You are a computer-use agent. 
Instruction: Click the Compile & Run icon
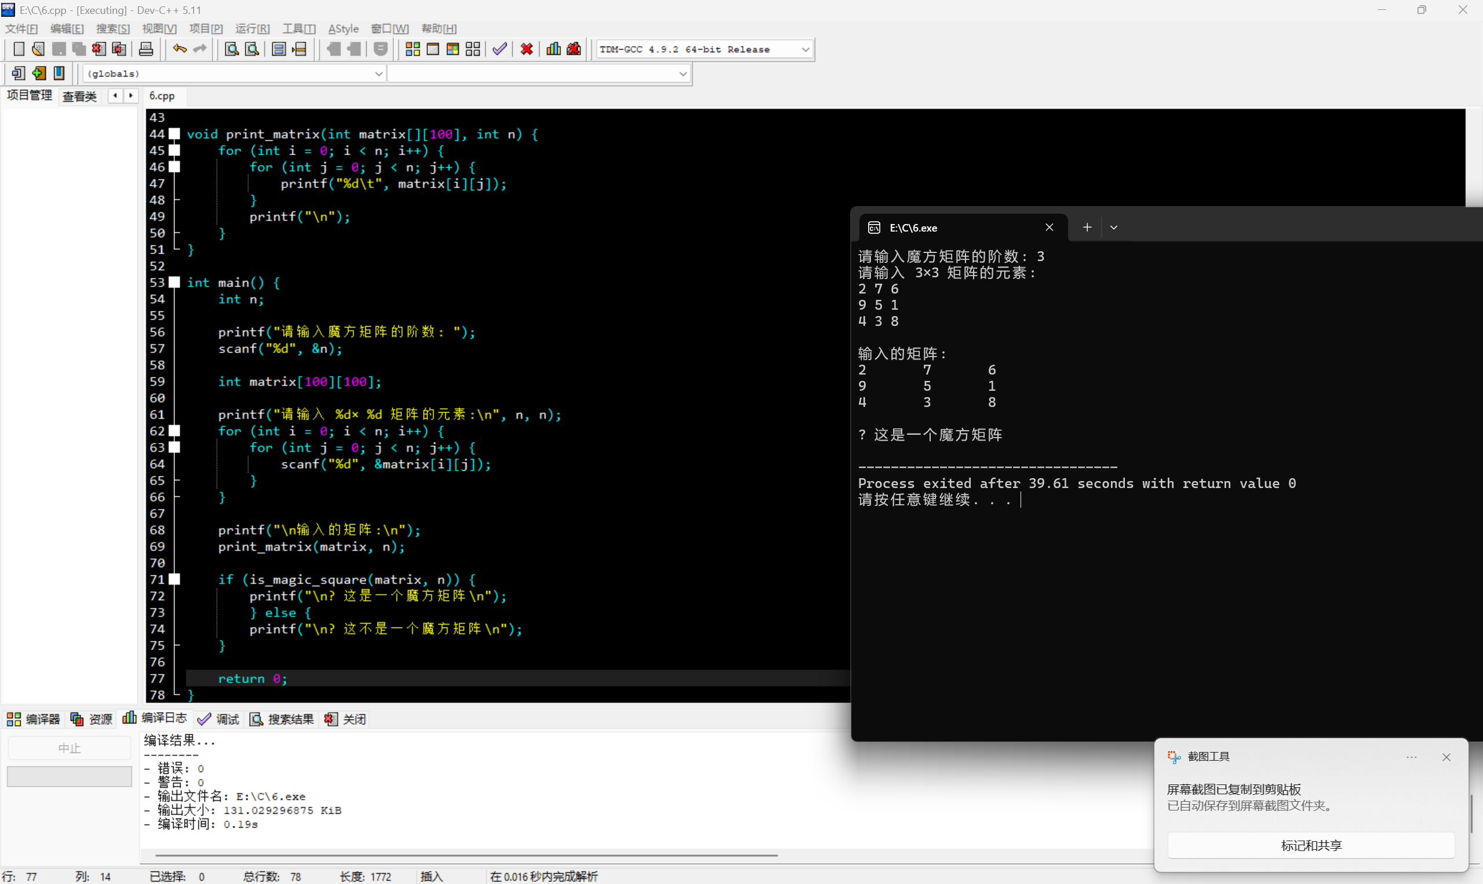coord(453,49)
